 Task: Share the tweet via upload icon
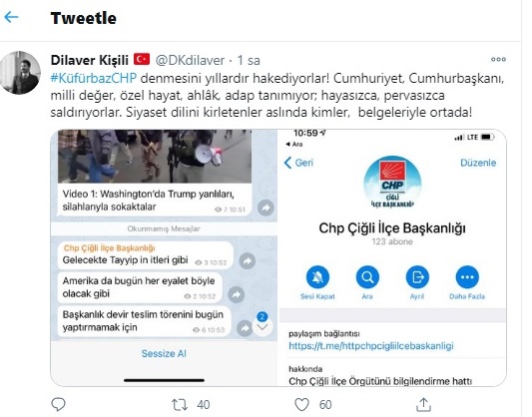(424, 404)
